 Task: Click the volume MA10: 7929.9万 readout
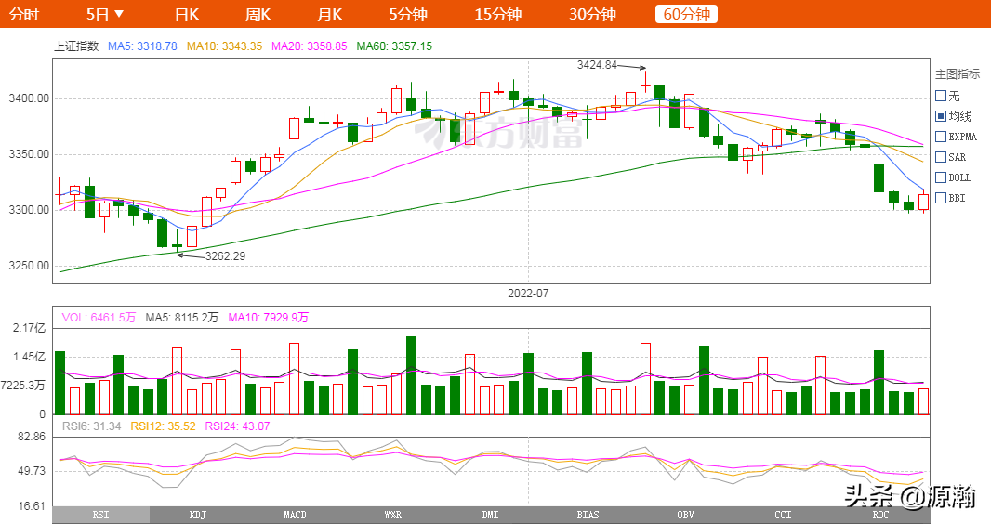[269, 318]
